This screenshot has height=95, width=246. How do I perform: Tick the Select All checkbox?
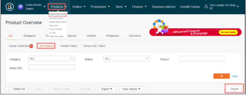(10, 89)
